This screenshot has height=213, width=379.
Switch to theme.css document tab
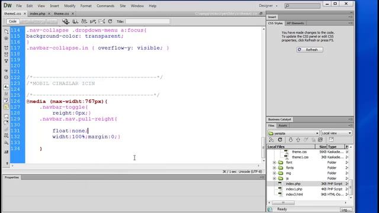point(62,14)
